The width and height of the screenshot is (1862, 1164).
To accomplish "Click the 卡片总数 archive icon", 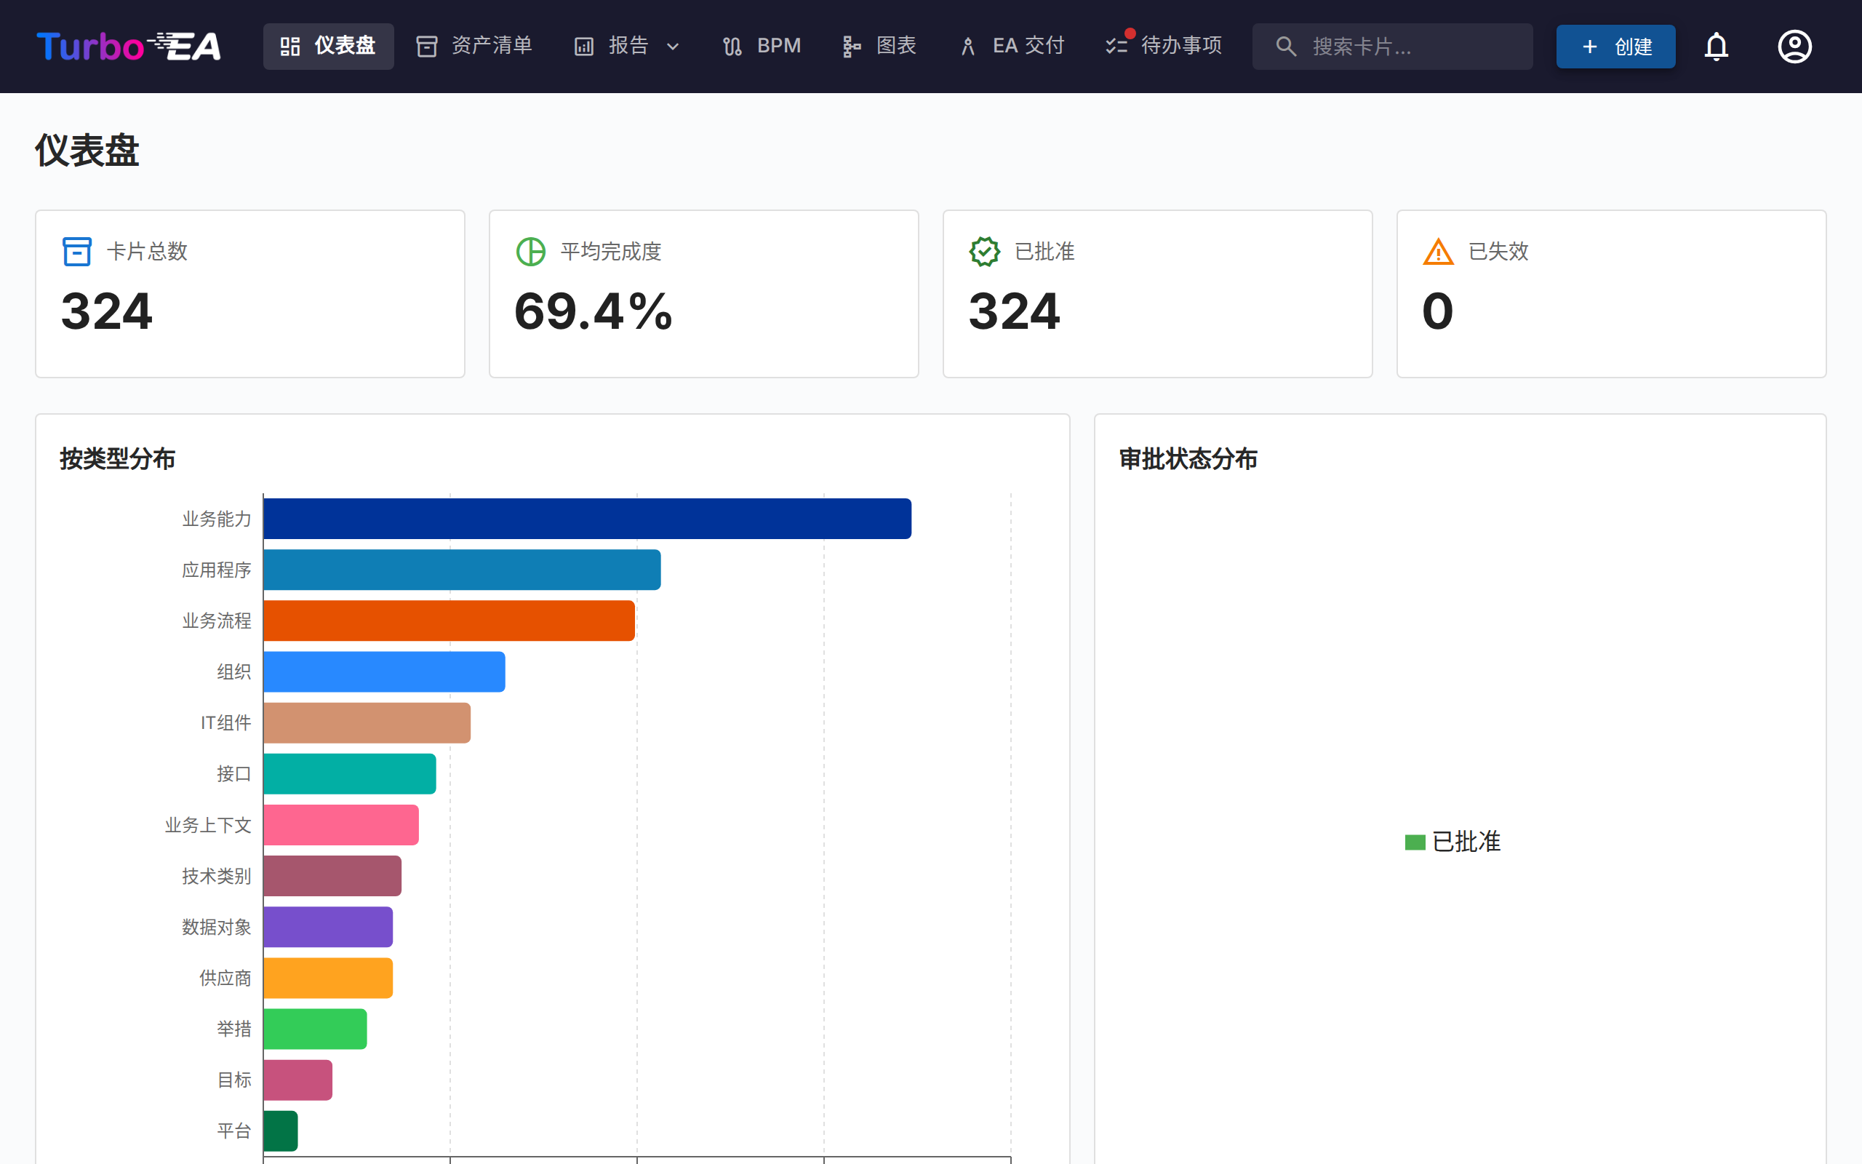I will click(76, 252).
